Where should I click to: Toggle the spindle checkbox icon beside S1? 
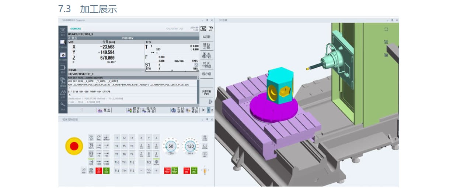[x=196, y=64]
